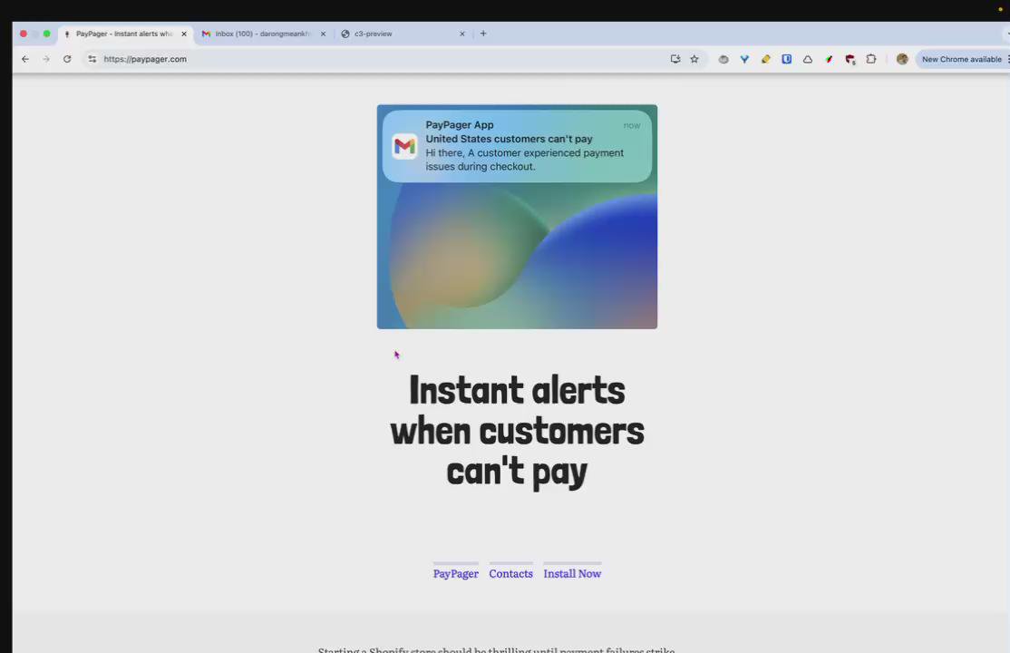The width and height of the screenshot is (1010, 653).
Task: Close the Gmail Inbox tab
Action: tap(323, 34)
